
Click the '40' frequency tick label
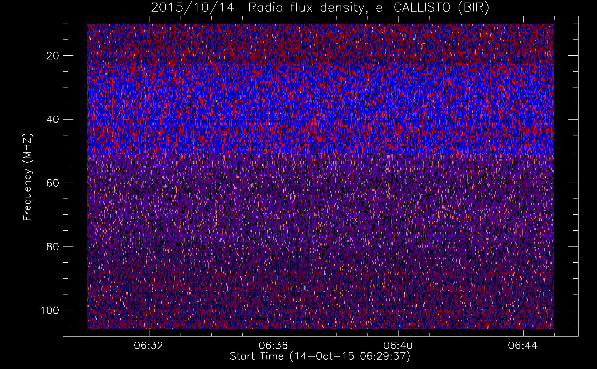(x=53, y=120)
